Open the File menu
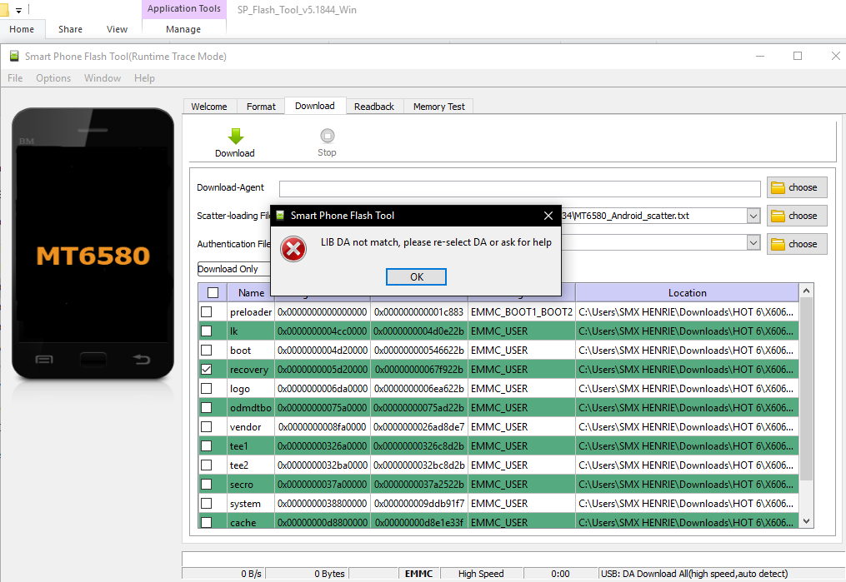The image size is (846, 582). point(15,78)
